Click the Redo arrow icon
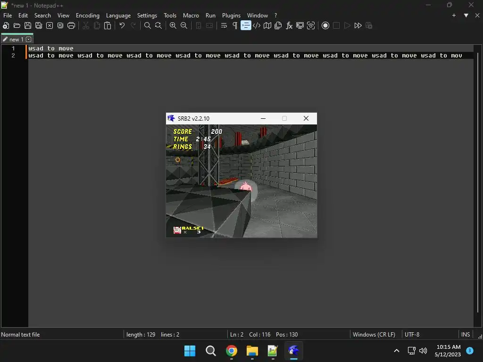The height and width of the screenshot is (362, 483). 133,25
